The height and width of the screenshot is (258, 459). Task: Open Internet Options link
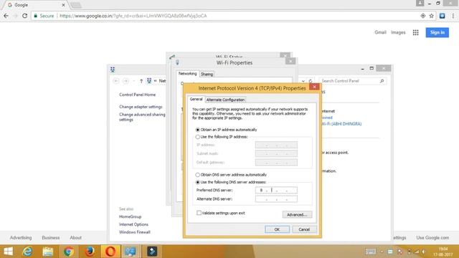coord(133,224)
